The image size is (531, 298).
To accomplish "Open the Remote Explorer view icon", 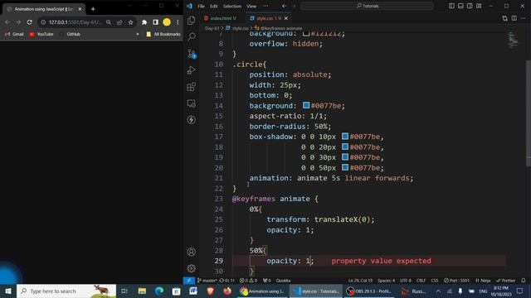I will (x=192, y=103).
